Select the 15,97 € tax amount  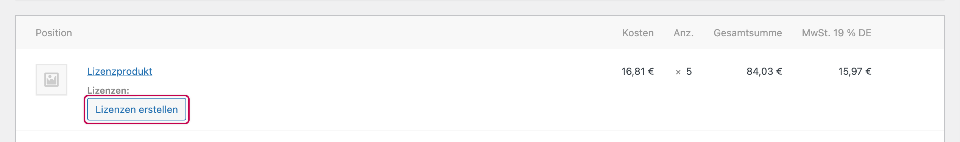click(x=855, y=71)
